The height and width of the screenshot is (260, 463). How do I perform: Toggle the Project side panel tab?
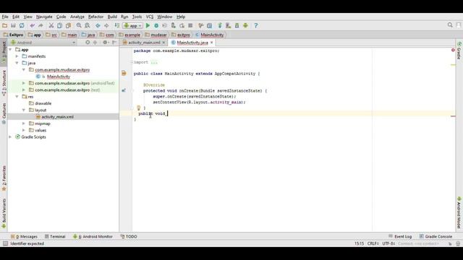coord(4,52)
